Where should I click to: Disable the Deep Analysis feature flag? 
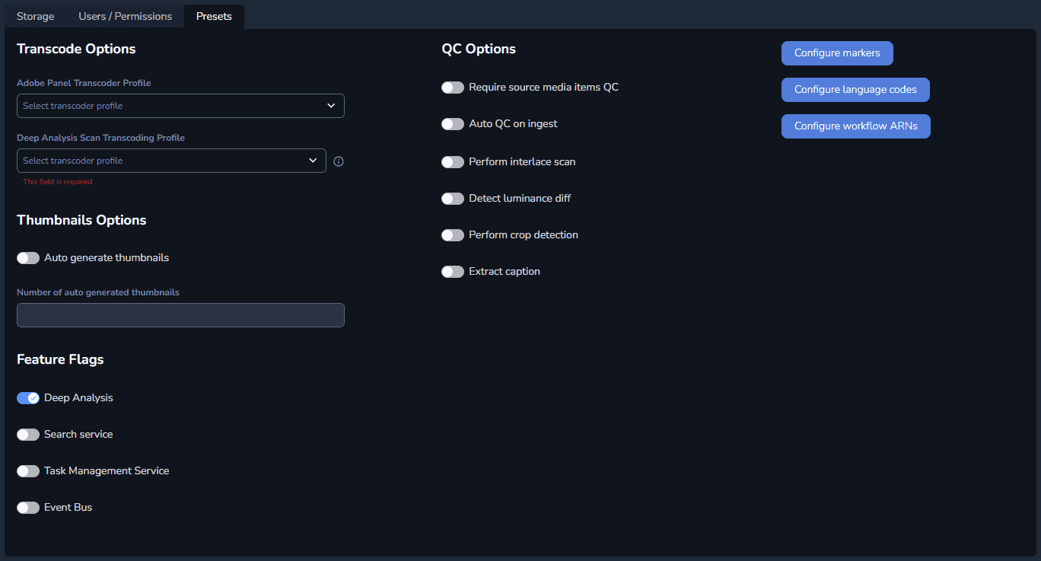coord(28,398)
